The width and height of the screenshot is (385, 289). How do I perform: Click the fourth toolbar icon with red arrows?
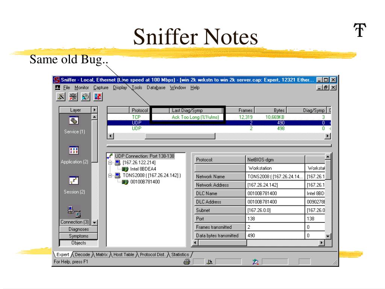pyautogui.click(x=98, y=97)
